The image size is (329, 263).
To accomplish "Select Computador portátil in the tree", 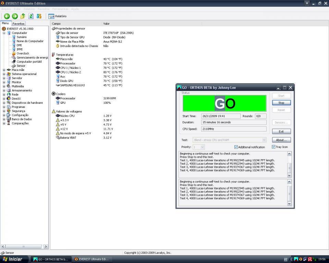I will point(29,62).
